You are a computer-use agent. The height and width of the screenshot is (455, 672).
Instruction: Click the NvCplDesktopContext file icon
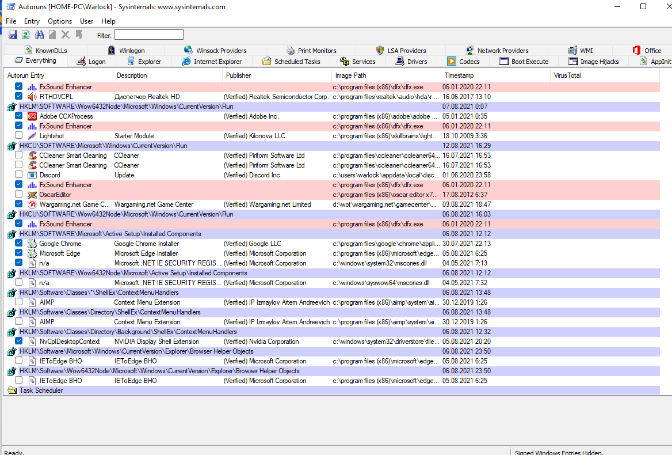(32, 342)
